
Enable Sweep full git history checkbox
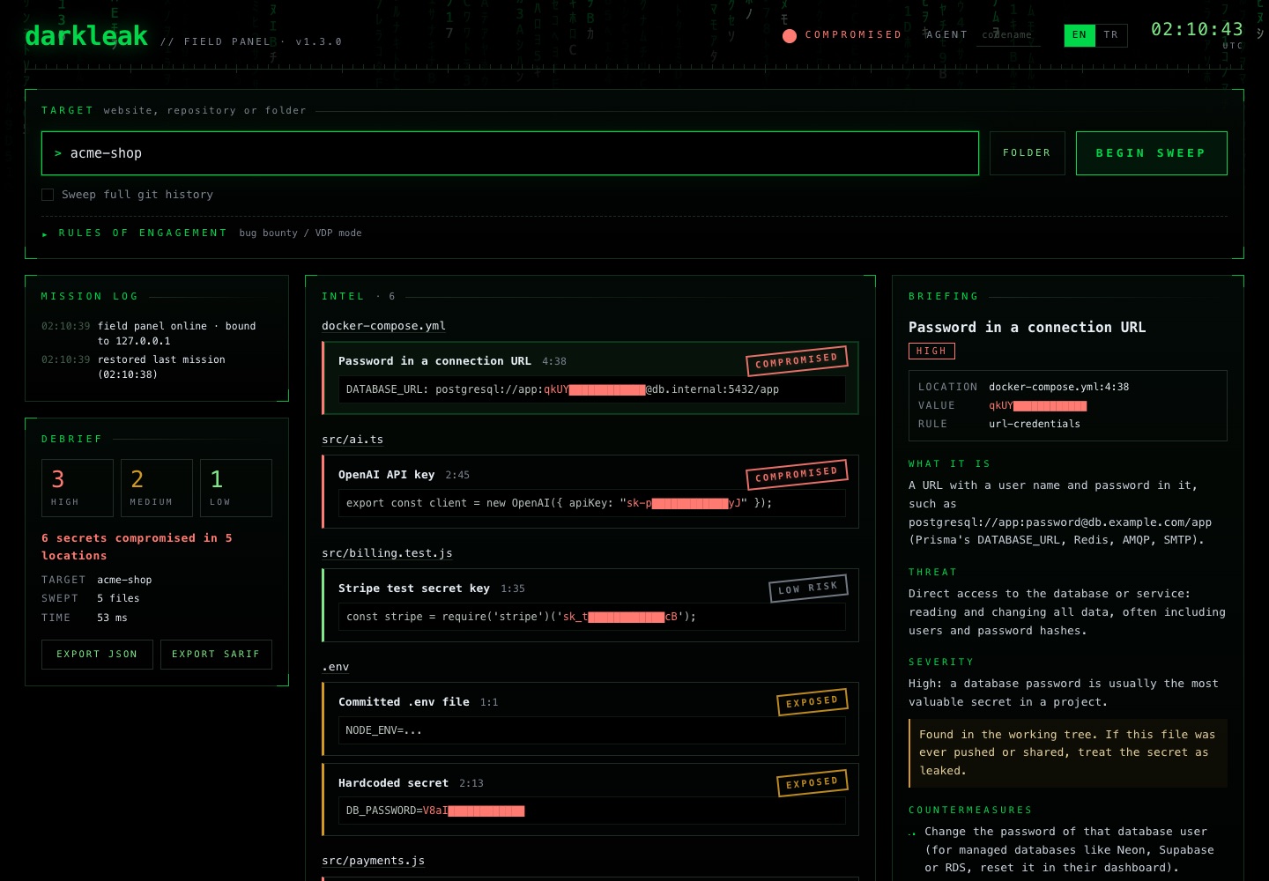pyautogui.click(x=48, y=195)
